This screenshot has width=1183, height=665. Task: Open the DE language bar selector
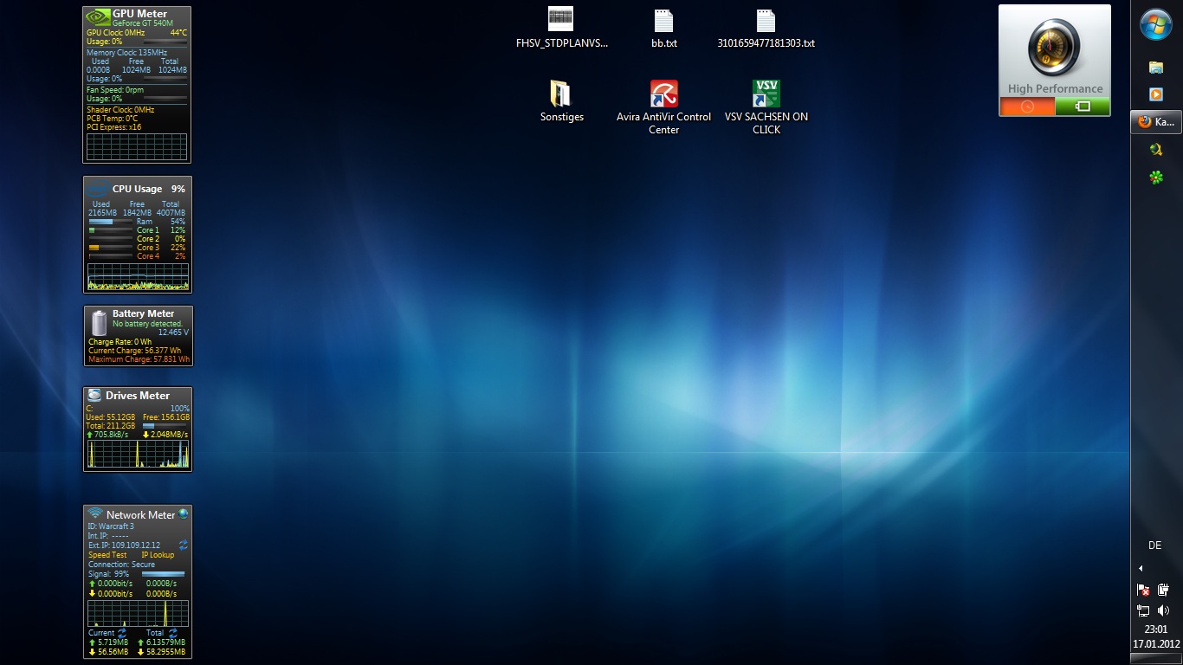(x=1154, y=546)
